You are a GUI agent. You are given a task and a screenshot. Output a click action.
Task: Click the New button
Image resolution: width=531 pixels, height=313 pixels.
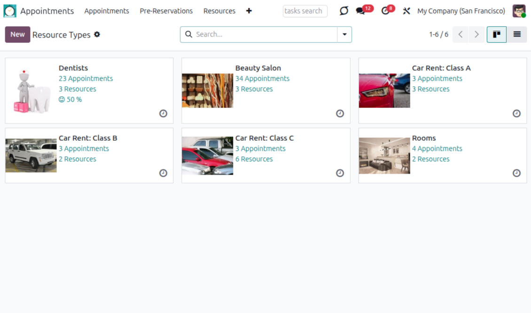coord(17,34)
